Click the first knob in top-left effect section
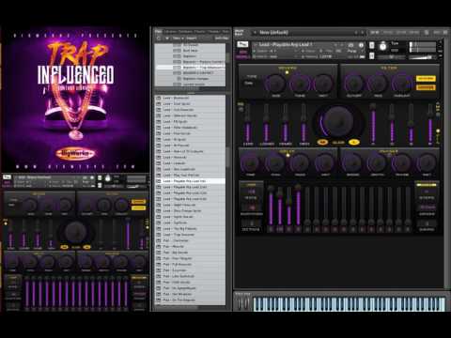Image resolution: width=451 pixels, height=338 pixels. 275,84
